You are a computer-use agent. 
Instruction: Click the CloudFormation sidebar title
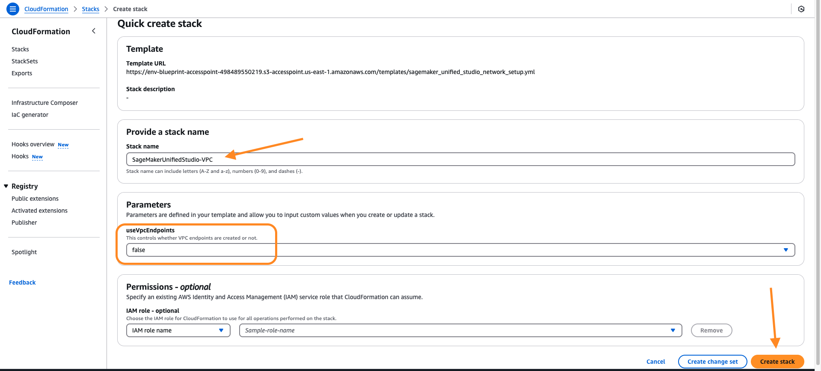coord(41,31)
